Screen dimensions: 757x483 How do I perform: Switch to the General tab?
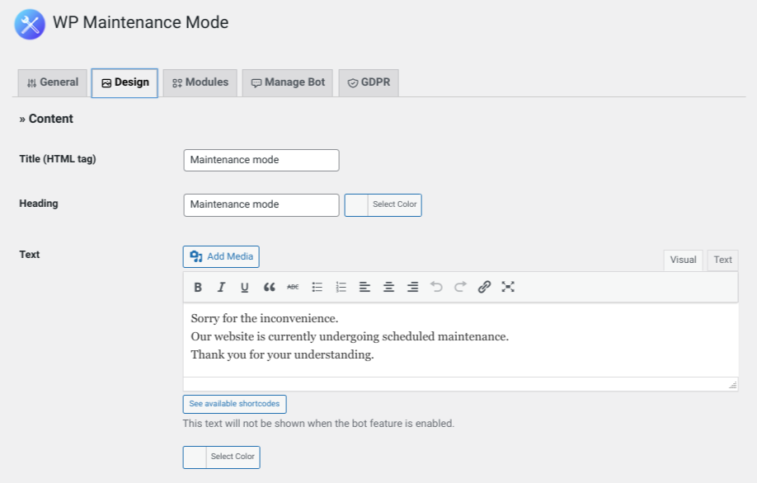coord(52,82)
